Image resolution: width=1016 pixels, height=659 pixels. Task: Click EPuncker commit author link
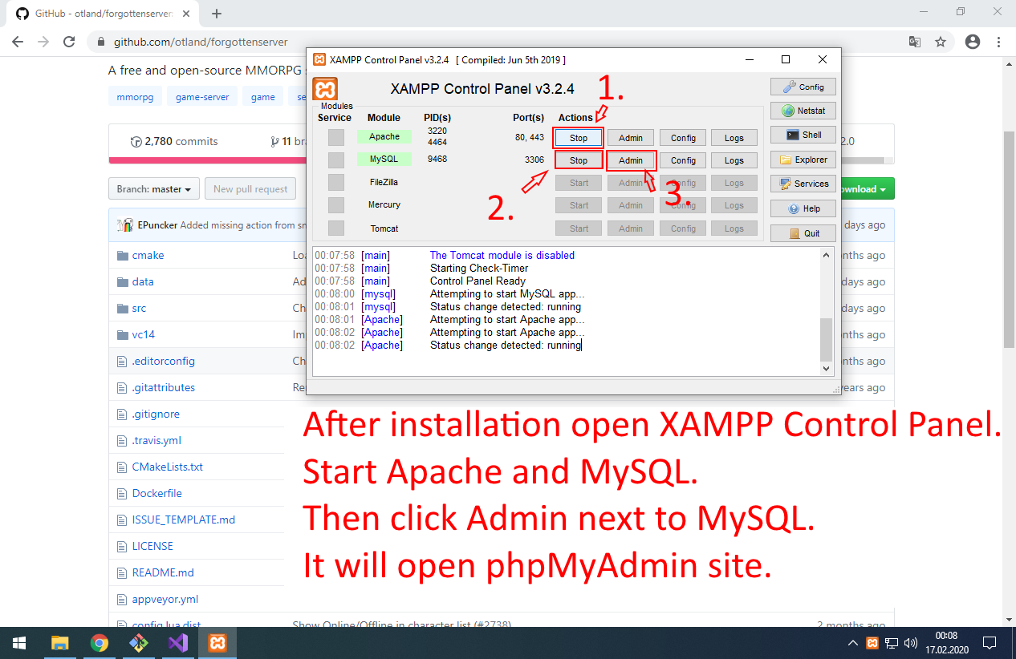(x=157, y=225)
